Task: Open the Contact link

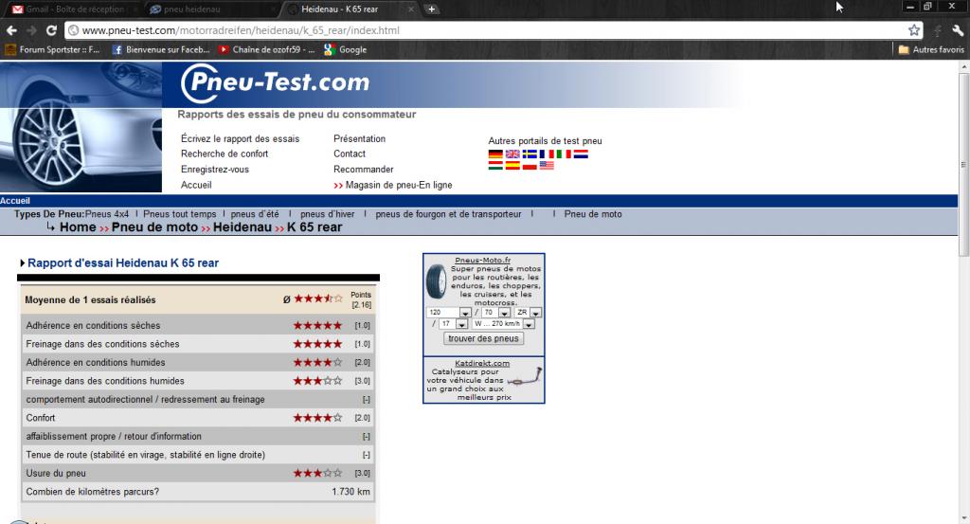Action: pos(350,154)
